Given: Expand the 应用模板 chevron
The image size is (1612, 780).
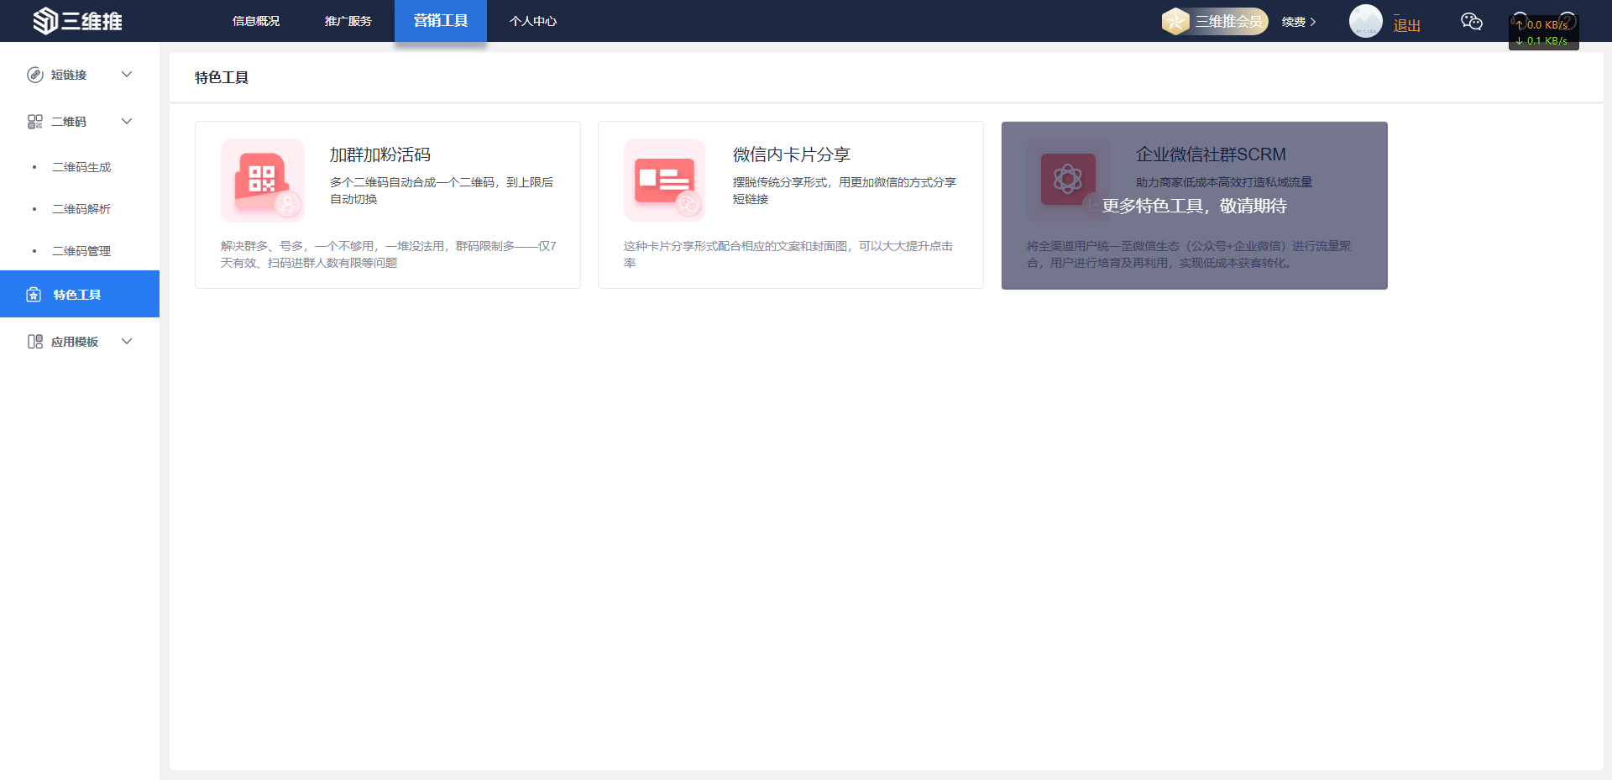Looking at the screenshot, I should click(127, 342).
